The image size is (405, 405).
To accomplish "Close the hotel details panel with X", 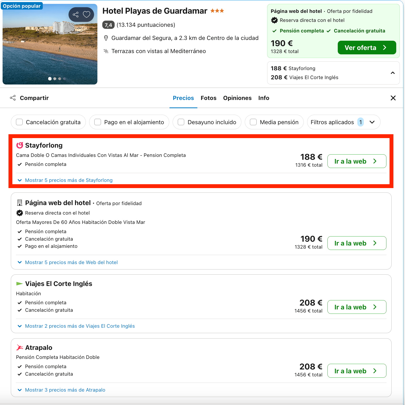I will 393,98.
